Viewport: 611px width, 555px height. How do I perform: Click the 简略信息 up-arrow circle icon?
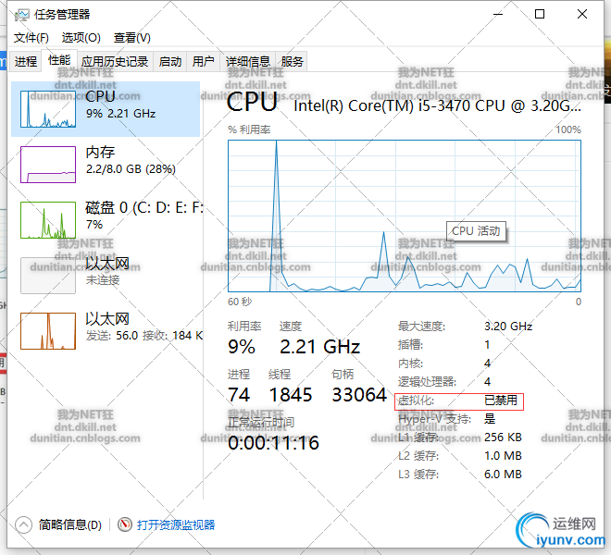(23, 525)
